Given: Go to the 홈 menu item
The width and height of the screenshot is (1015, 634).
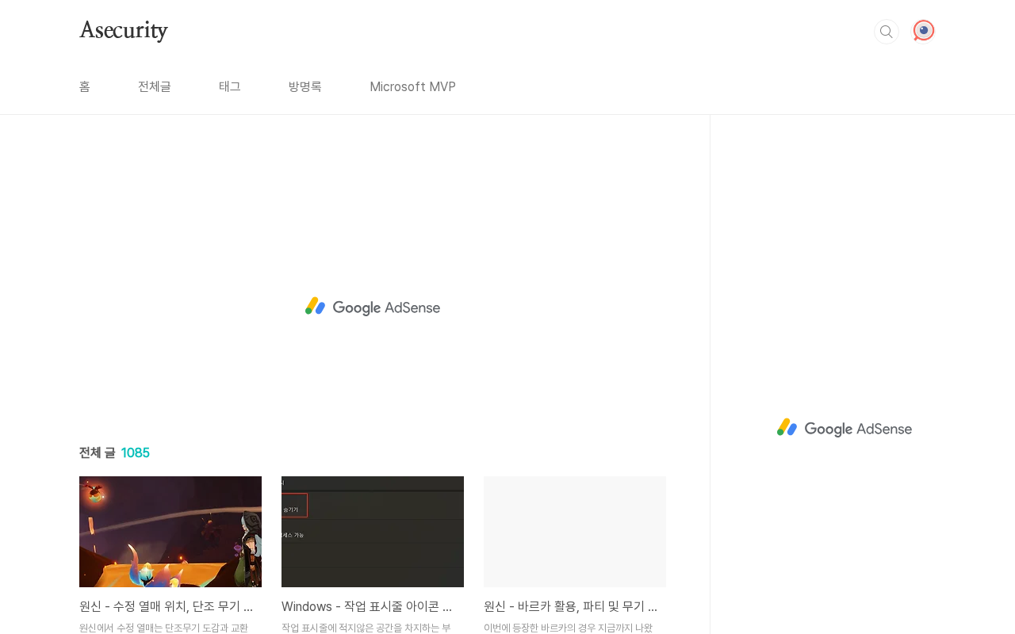Looking at the screenshot, I should click(85, 86).
